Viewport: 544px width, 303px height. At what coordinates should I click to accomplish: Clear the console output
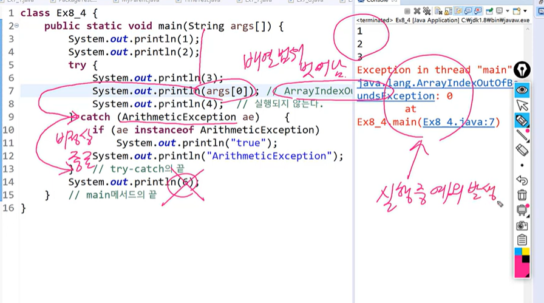(438, 11)
